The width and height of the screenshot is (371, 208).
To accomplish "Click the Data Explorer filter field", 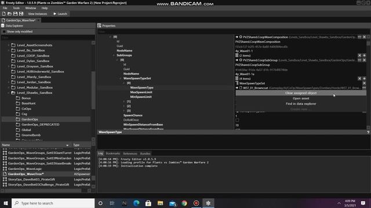I will (48, 38).
